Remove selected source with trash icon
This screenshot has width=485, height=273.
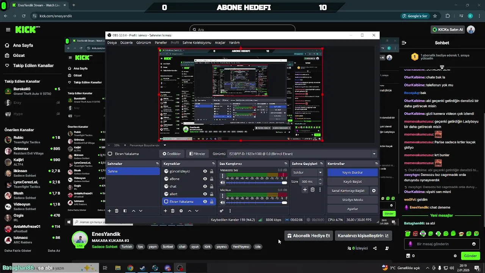tap(173, 211)
